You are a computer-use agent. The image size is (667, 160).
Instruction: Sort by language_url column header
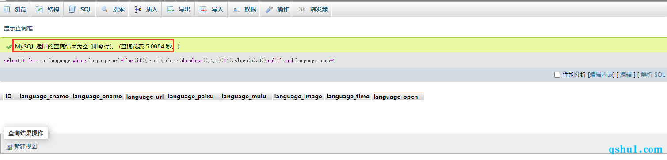tap(145, 97)
